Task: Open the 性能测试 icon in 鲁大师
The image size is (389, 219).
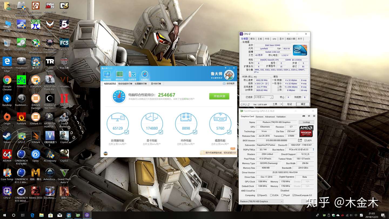Action: point(145,76)
